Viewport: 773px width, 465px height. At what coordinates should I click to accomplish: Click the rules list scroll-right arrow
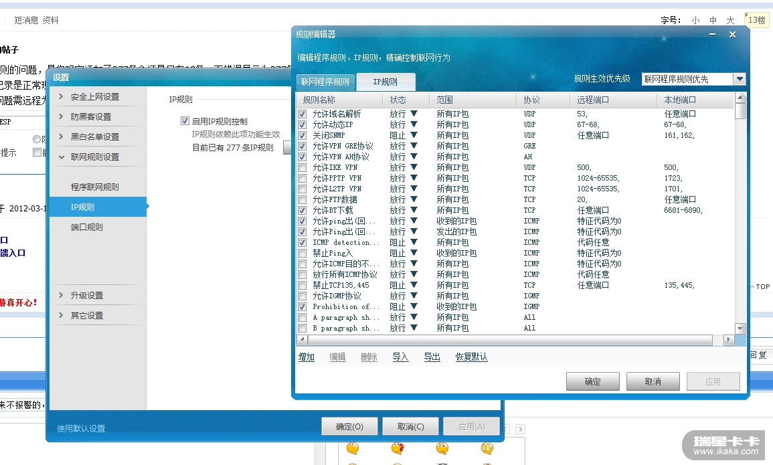[x=729, y=341]
